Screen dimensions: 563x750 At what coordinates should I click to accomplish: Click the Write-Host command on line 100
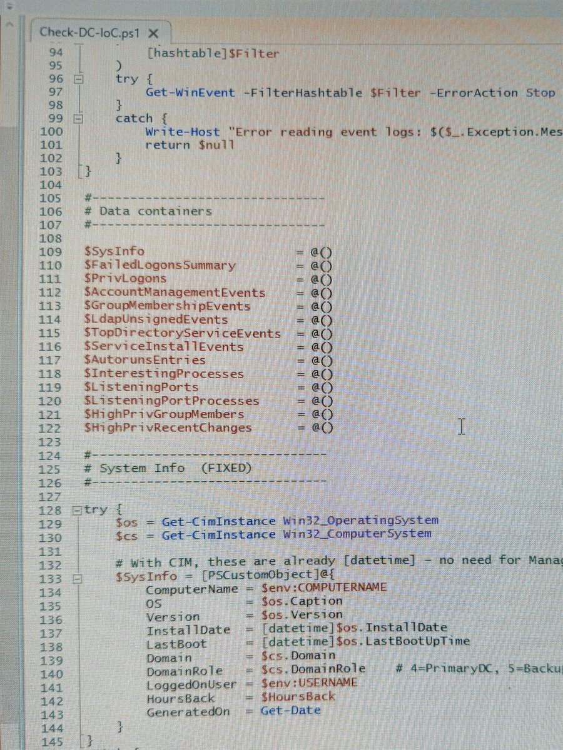183,131
